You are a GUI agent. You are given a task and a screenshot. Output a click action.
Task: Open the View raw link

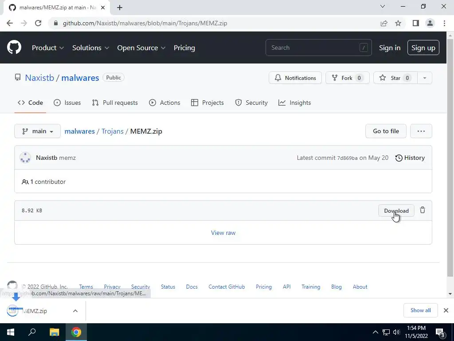coord(223,233)
